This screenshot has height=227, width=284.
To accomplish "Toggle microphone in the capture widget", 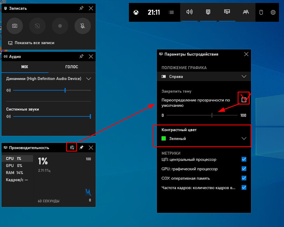I will pos(83,26).
